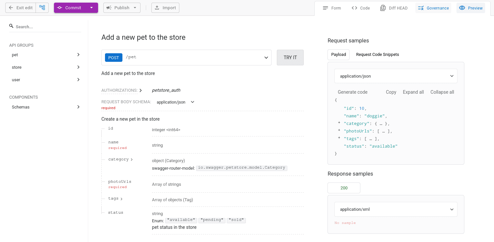
Task: Click Generate code link
Action: click(x=352, y=92)
